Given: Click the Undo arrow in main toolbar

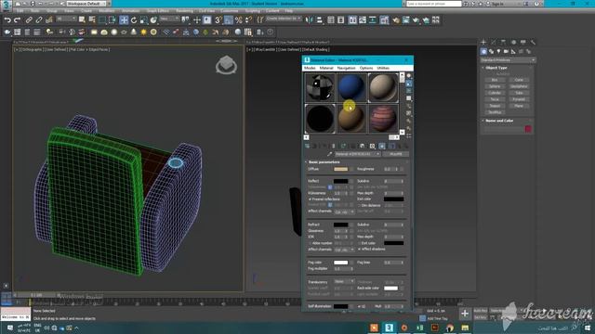Looking at the screenshot, I should pyautogui.click(x=7, y=20).
